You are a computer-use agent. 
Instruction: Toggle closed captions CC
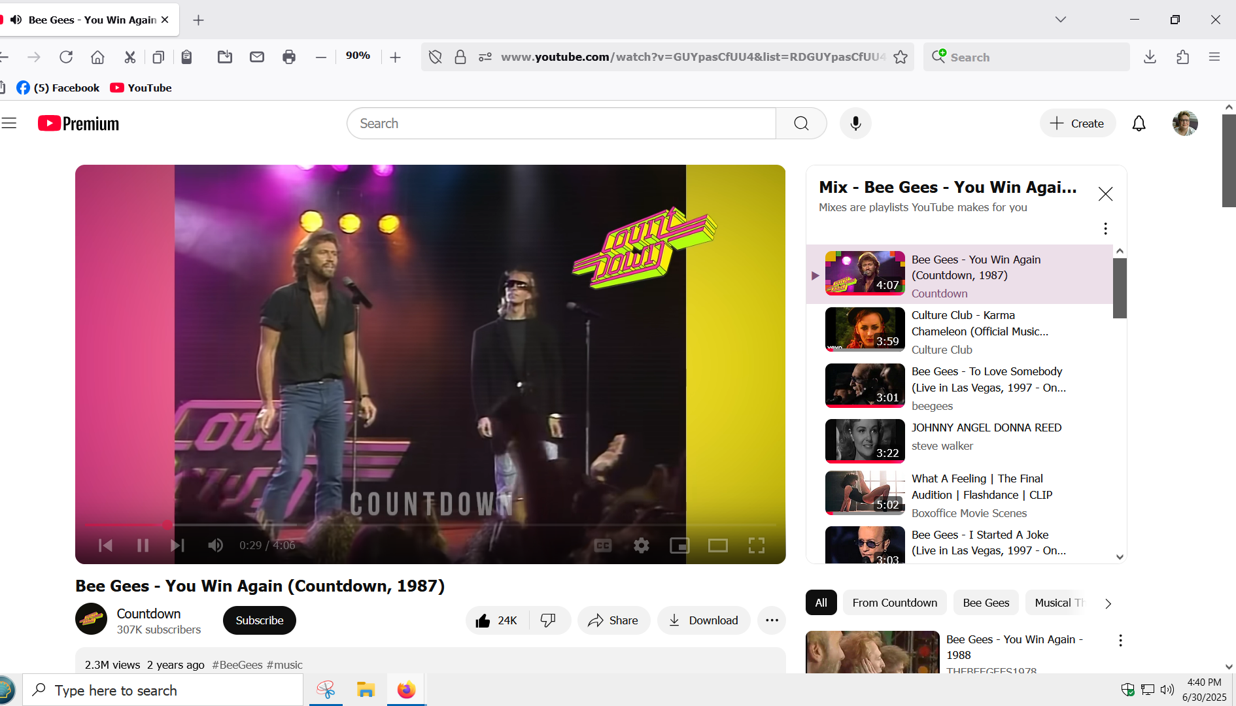pyautogui.click(x=603, y=545)
